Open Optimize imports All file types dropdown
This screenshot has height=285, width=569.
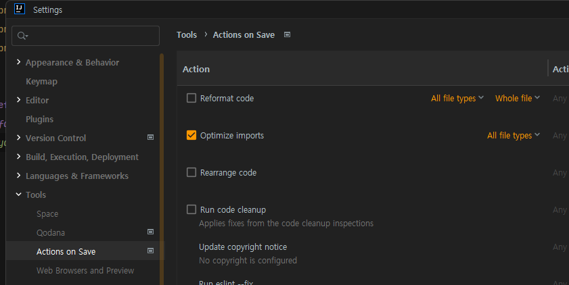[x=513, y=135]
